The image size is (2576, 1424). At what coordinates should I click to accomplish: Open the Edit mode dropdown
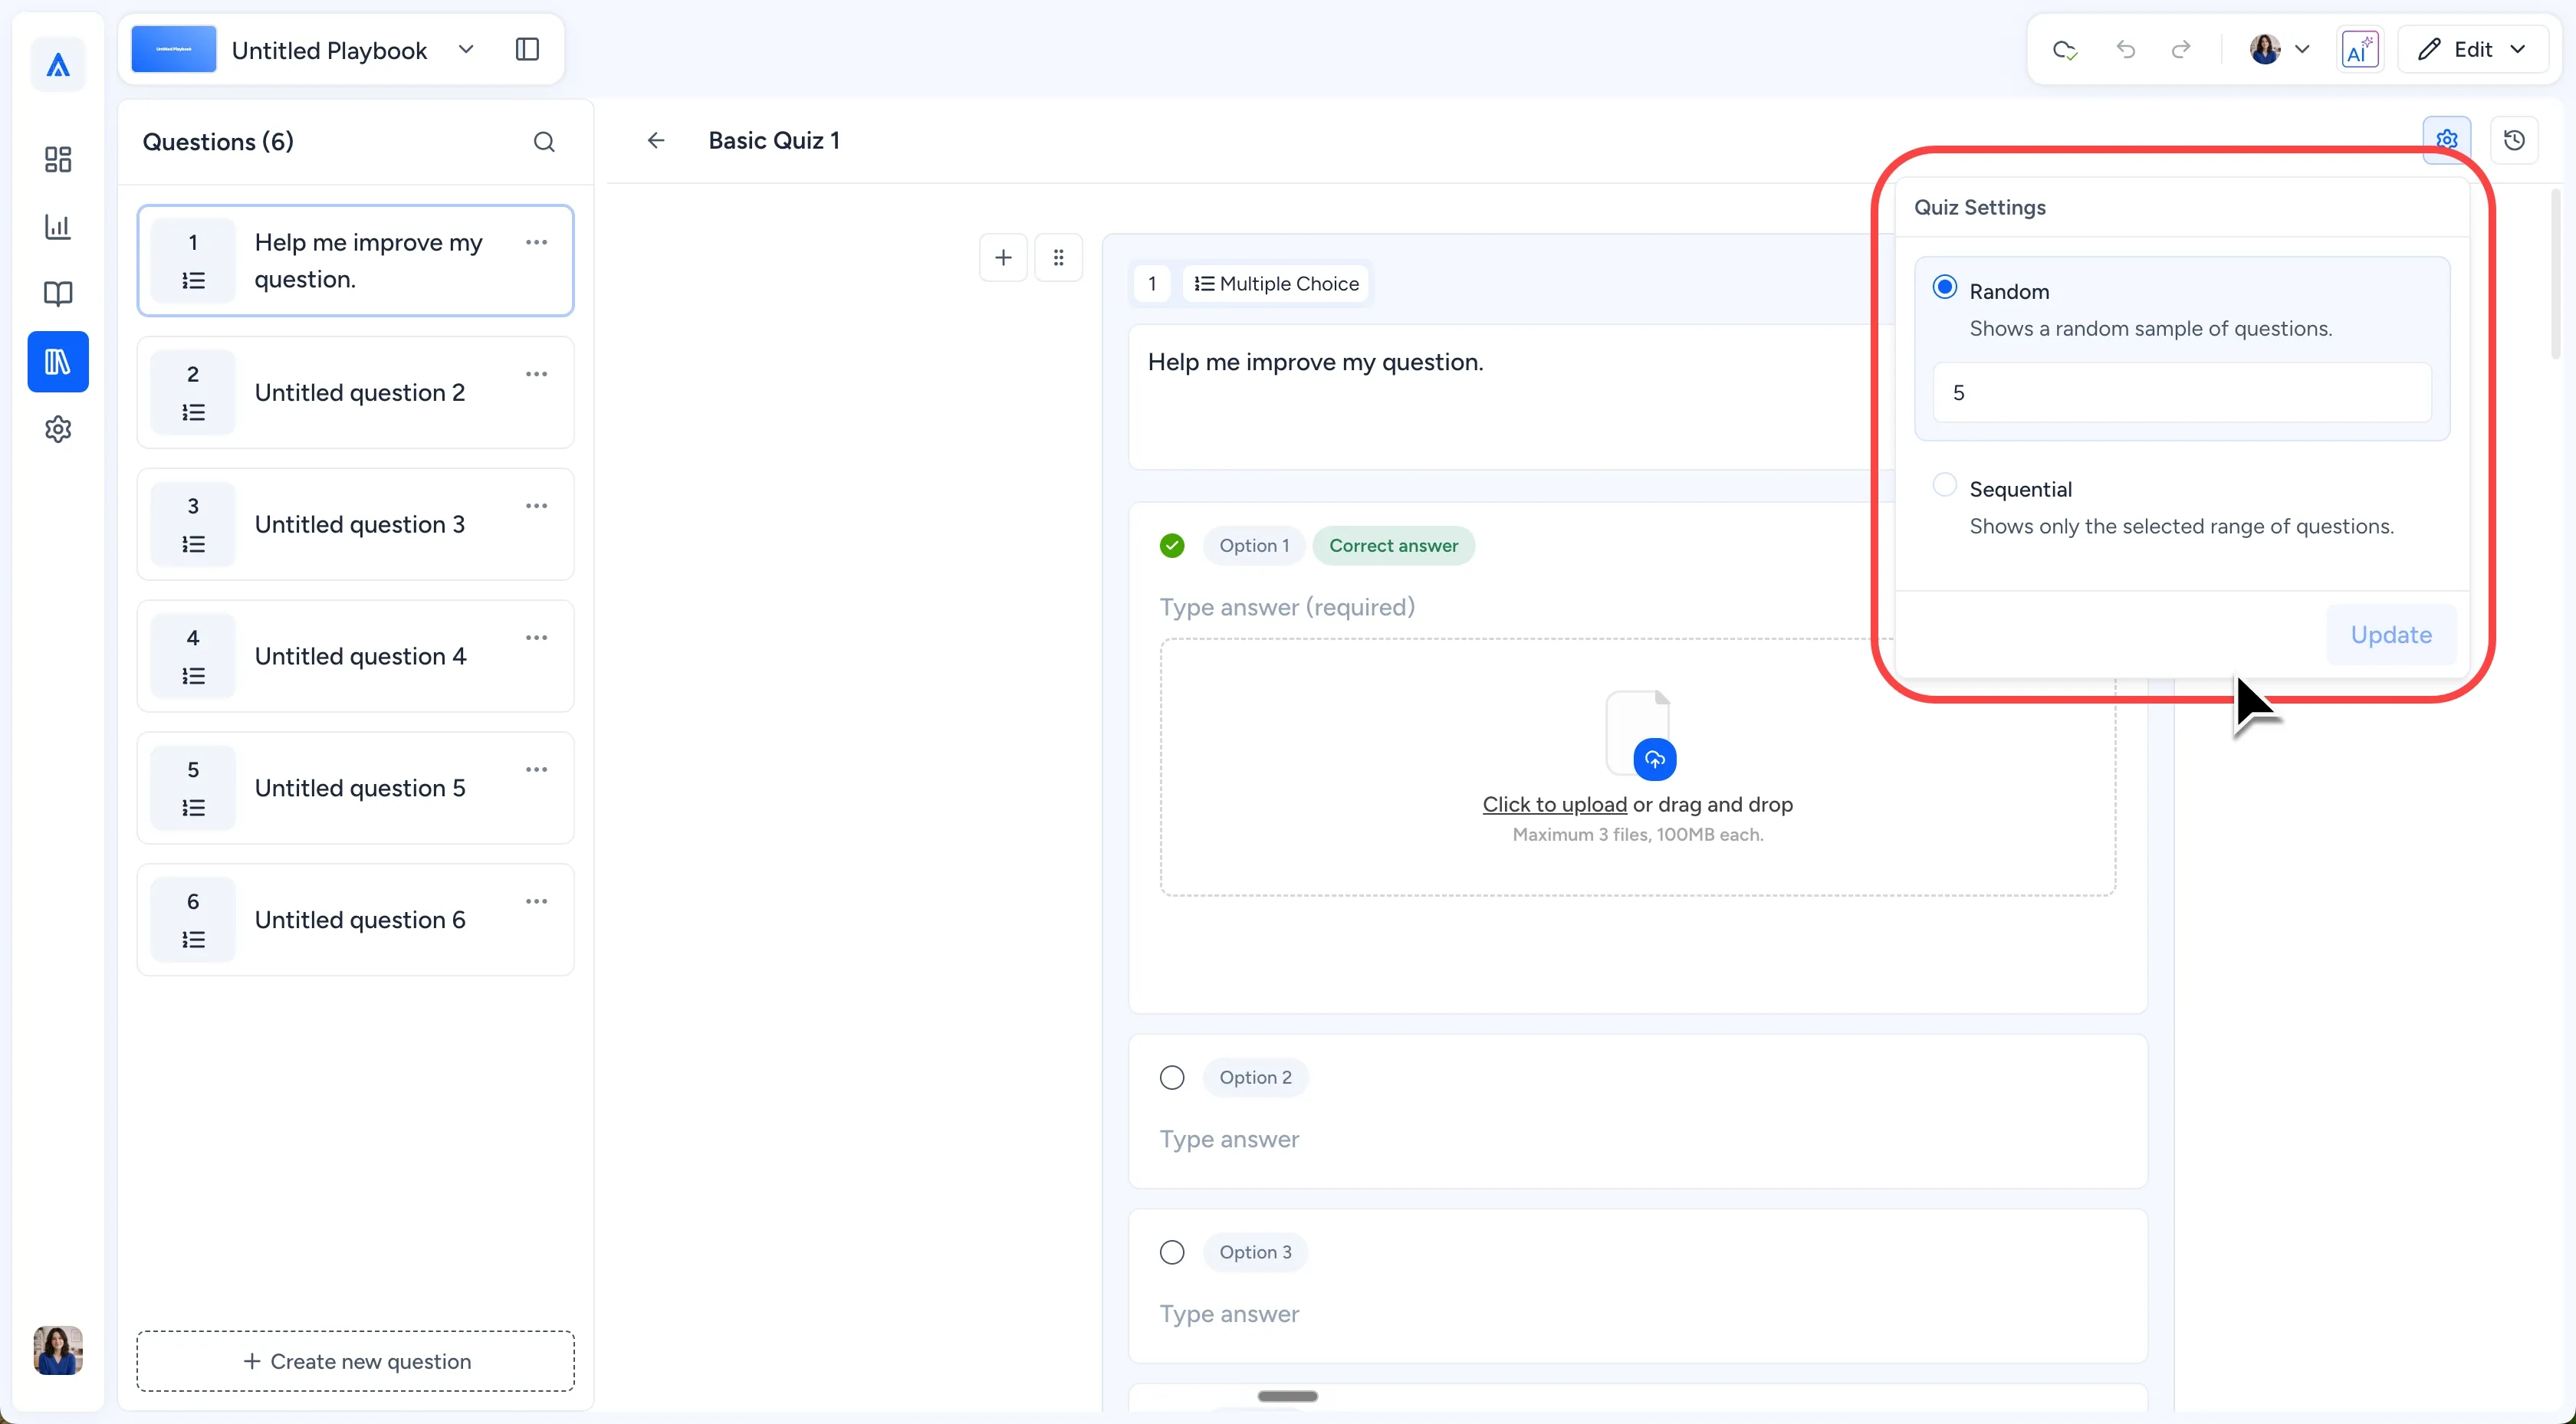click(x=2472, y=50)
